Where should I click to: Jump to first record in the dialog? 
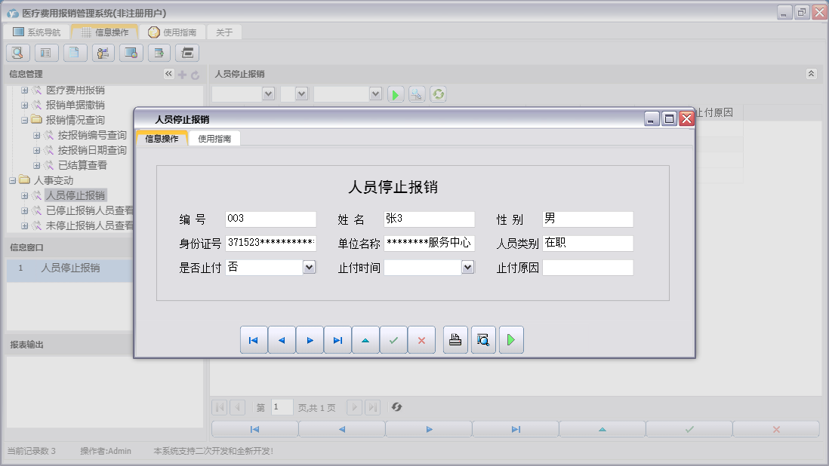point(254,340)
